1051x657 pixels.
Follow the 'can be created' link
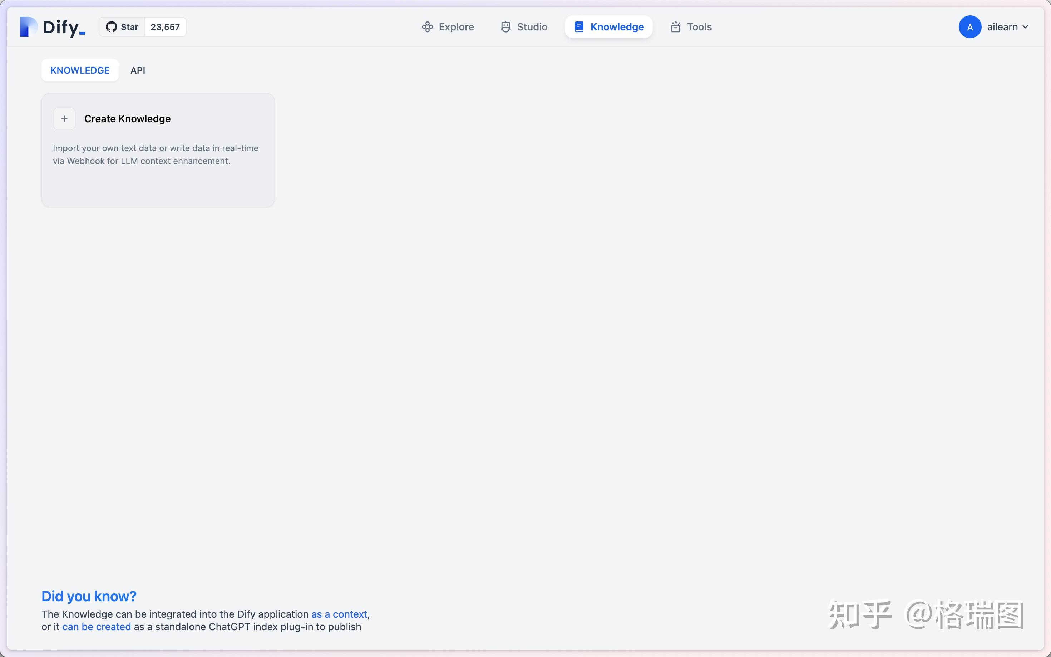pyautogui.click(x=97, y=627)
